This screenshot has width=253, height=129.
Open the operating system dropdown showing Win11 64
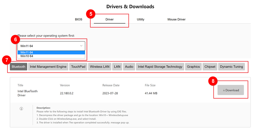[x=51, y=46]
